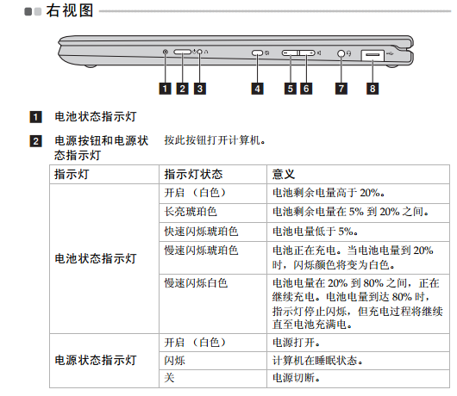This screenshot has width=457, height=396.
Task: Click the USB port on the laptop illustration
Action: point(372,55)
